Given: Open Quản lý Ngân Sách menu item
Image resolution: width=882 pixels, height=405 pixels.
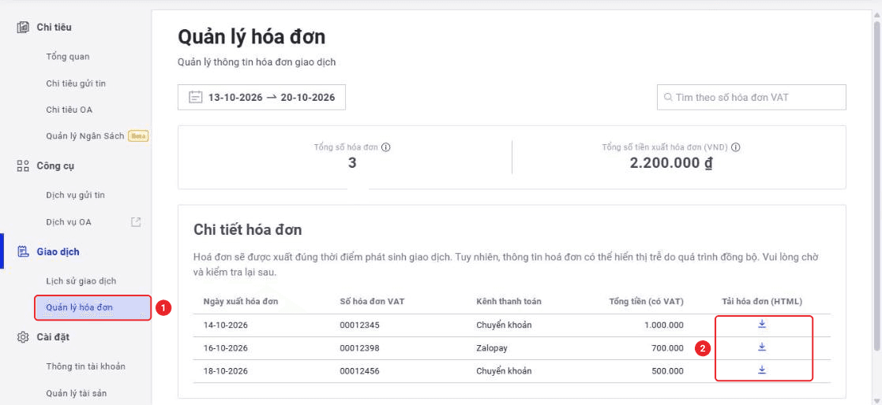Looking at the screenshot, I should tap(85, 136).
